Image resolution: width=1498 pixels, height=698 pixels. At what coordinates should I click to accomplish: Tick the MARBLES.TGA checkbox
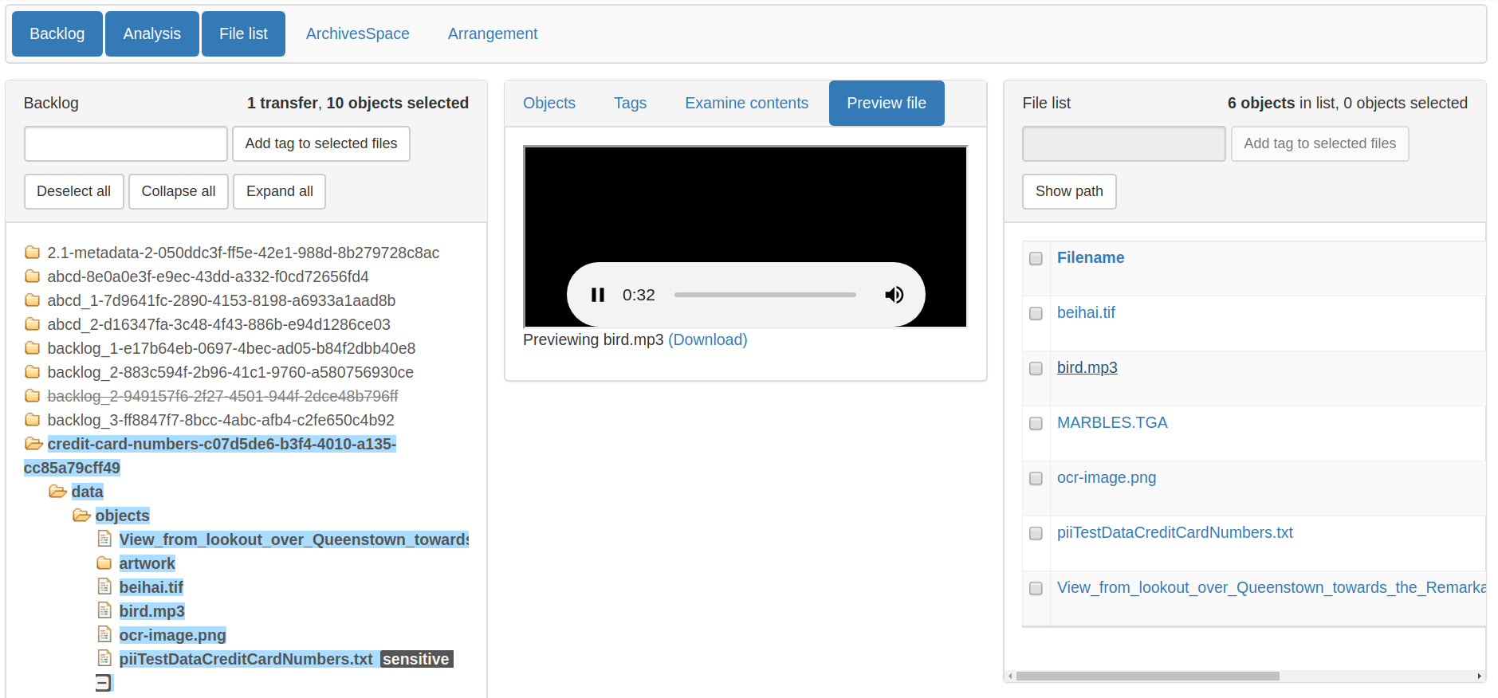(x=1036, y=423)
